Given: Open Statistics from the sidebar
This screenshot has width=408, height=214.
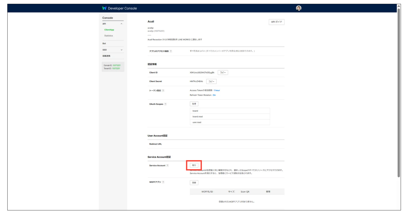Looking at the screenshot, I should [x=109, y=36].
